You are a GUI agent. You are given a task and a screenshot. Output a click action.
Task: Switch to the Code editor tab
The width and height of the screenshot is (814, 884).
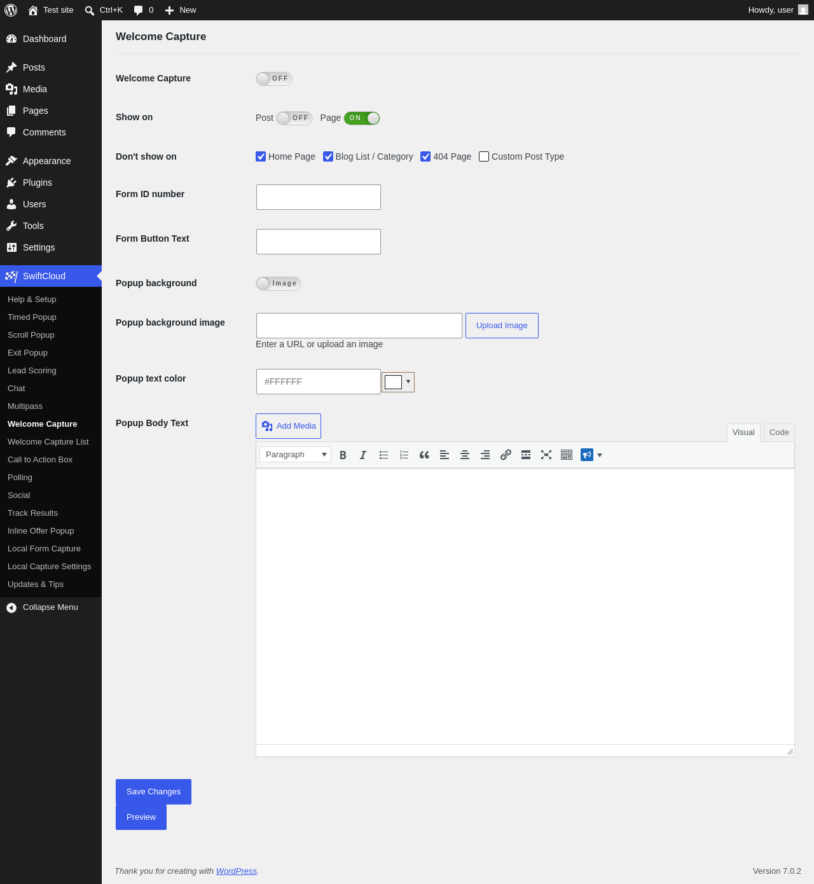click(779, 432)
